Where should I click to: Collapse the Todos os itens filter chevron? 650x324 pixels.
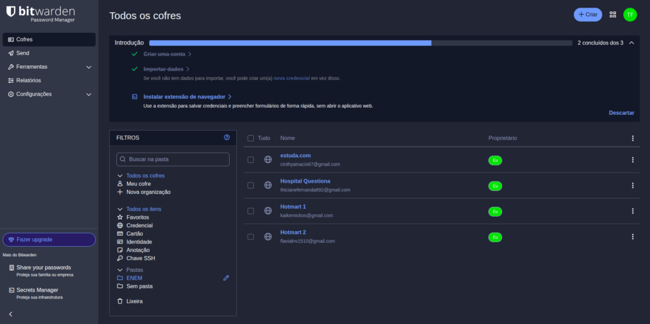pos(120,209)
